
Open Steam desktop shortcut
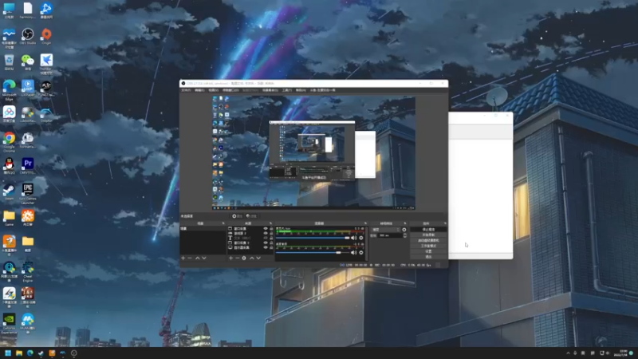point(9,192)
